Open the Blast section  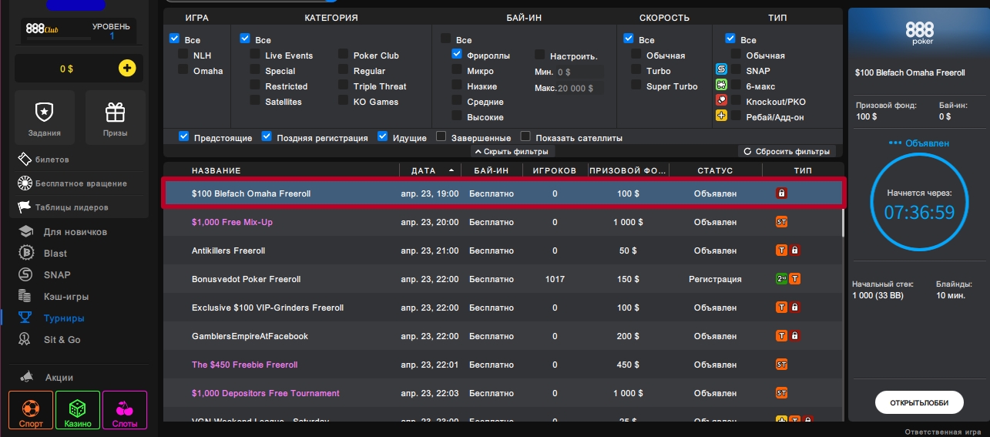pos(55,253)
